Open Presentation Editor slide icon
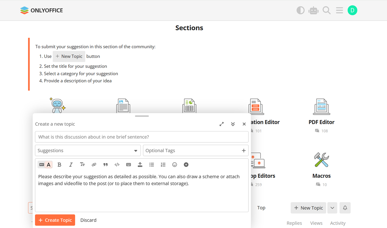 tap(256, 106)
